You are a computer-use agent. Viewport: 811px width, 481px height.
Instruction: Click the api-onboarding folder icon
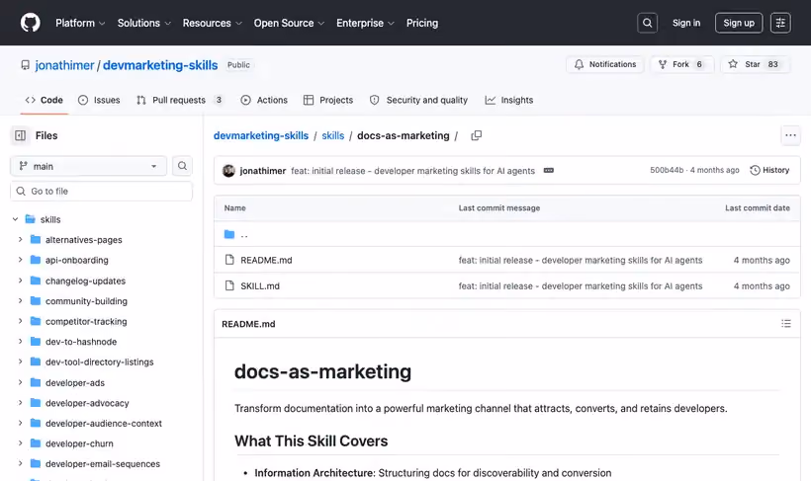36,260
